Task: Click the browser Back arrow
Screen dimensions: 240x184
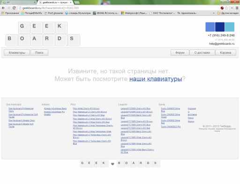Action: click(x=3, y=8)
